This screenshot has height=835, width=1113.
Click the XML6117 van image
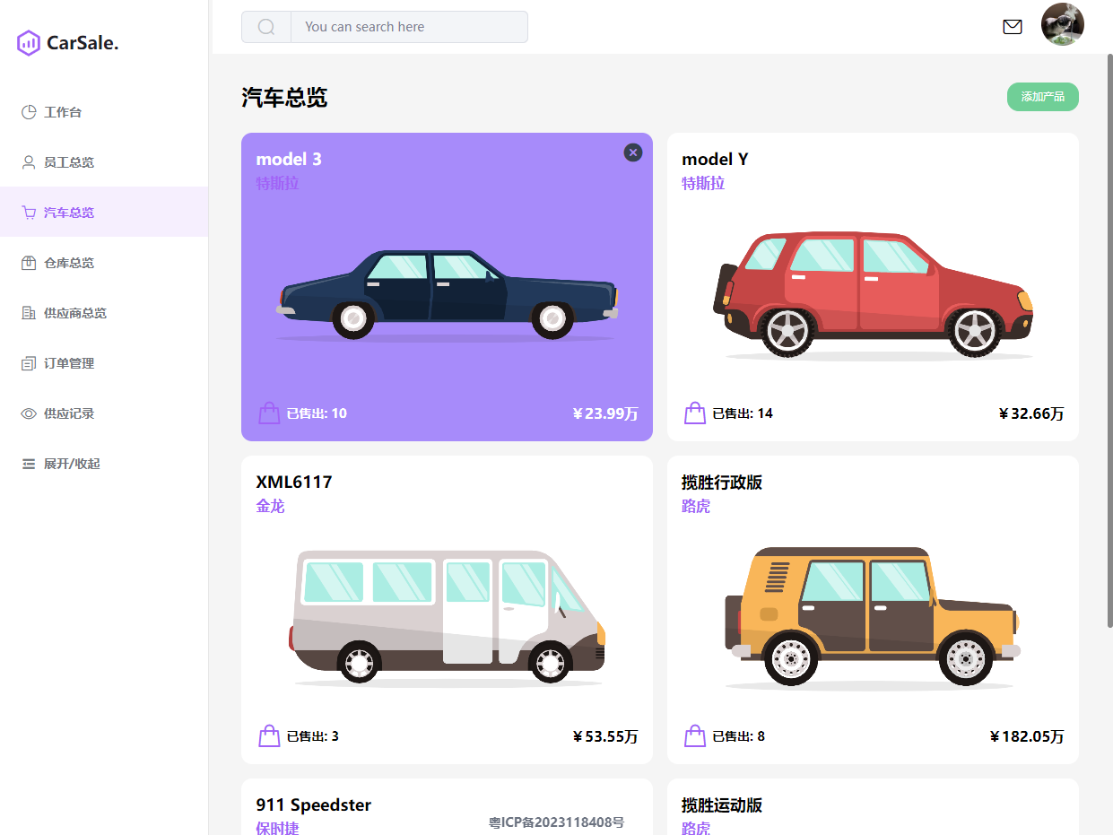pos(447,618)
